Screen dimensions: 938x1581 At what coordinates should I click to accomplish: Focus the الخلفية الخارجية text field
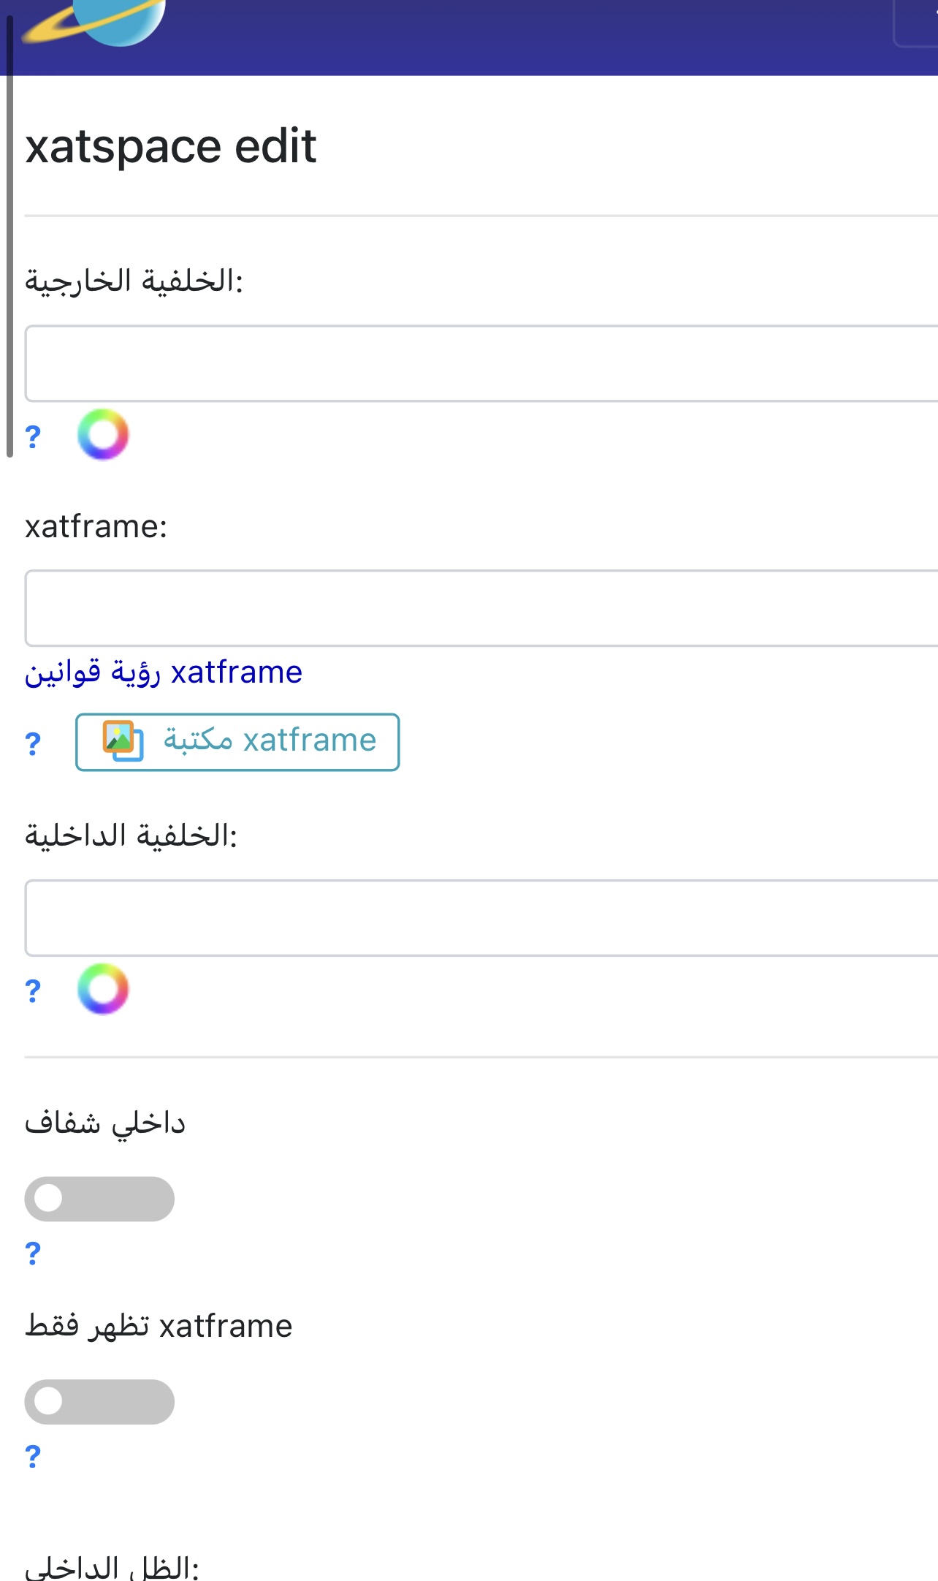[x=481, y=364]
